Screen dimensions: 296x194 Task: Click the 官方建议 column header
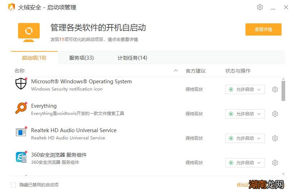(196, 71)
